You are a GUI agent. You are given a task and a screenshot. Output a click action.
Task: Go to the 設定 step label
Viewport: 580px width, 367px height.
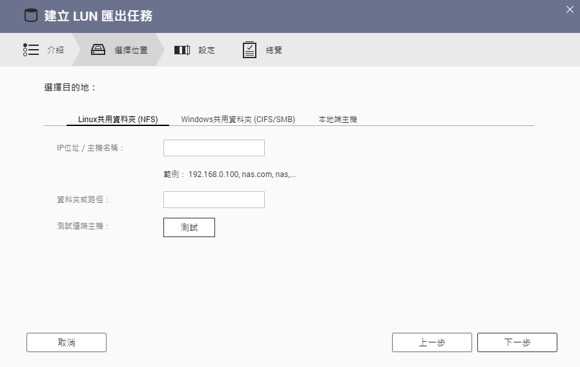(207, 50)
